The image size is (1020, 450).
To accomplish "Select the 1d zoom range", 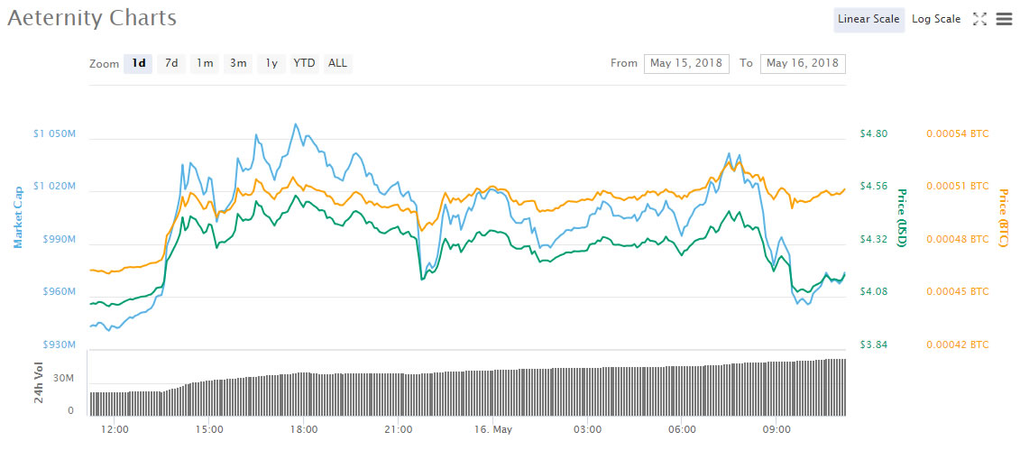I will 138,63.
